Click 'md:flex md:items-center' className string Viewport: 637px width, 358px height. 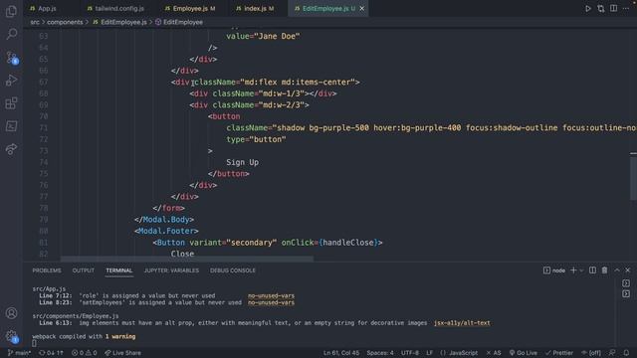tap(298, 82)
